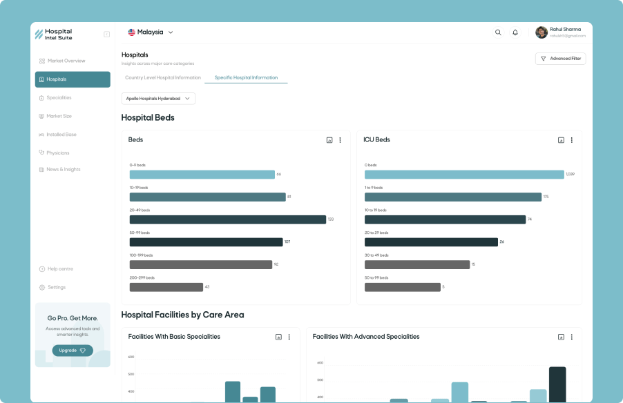Go to Market Overview in sidebar

[x=66, y=61]
